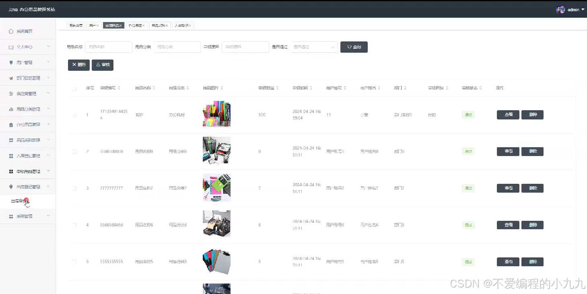Close the 申领用品 tab

coord(121,25)
